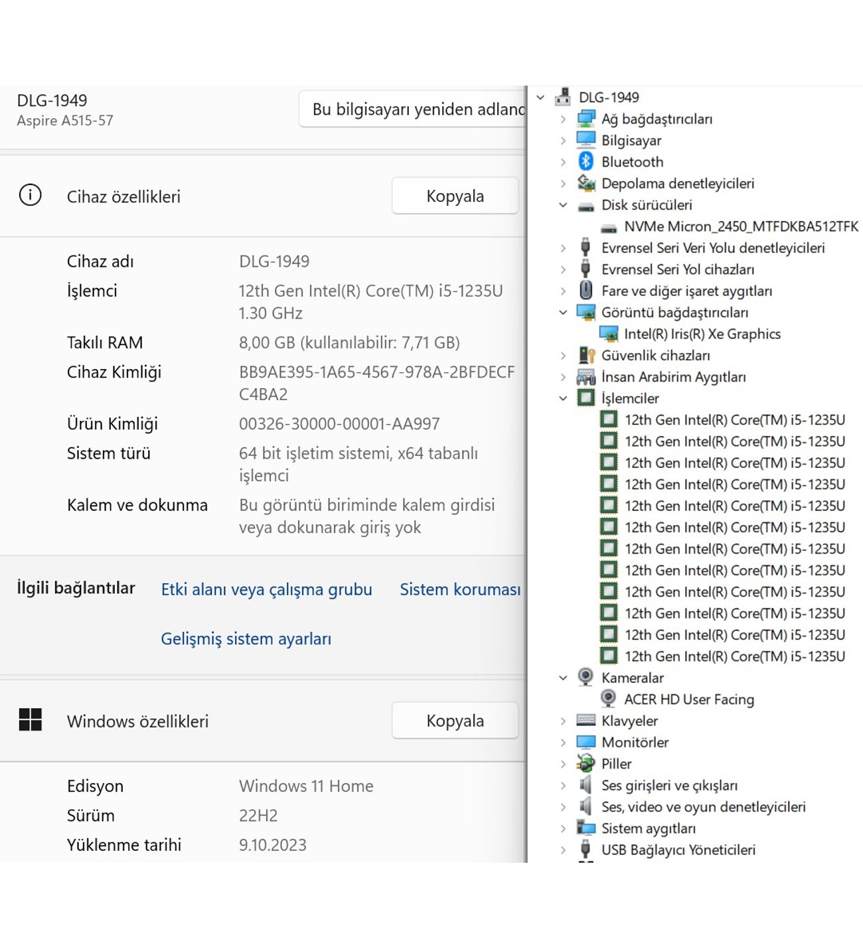Copy Windows specs with Windows özellikleri Kopyala
Screen dimensions: 863x949
click(455, 720)
